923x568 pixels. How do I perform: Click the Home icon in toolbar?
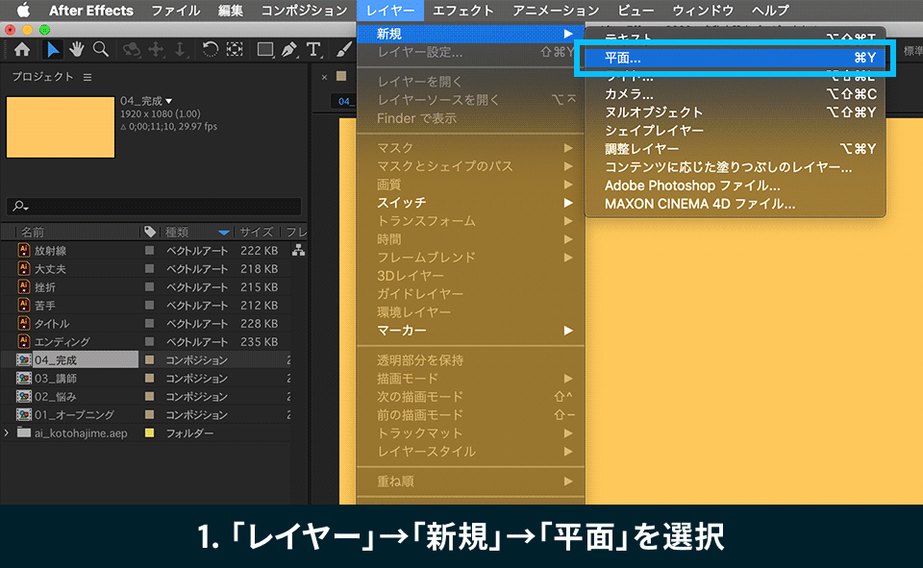[x=22, y=49]
